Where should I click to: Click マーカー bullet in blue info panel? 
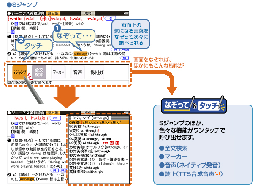coord(173,157)
